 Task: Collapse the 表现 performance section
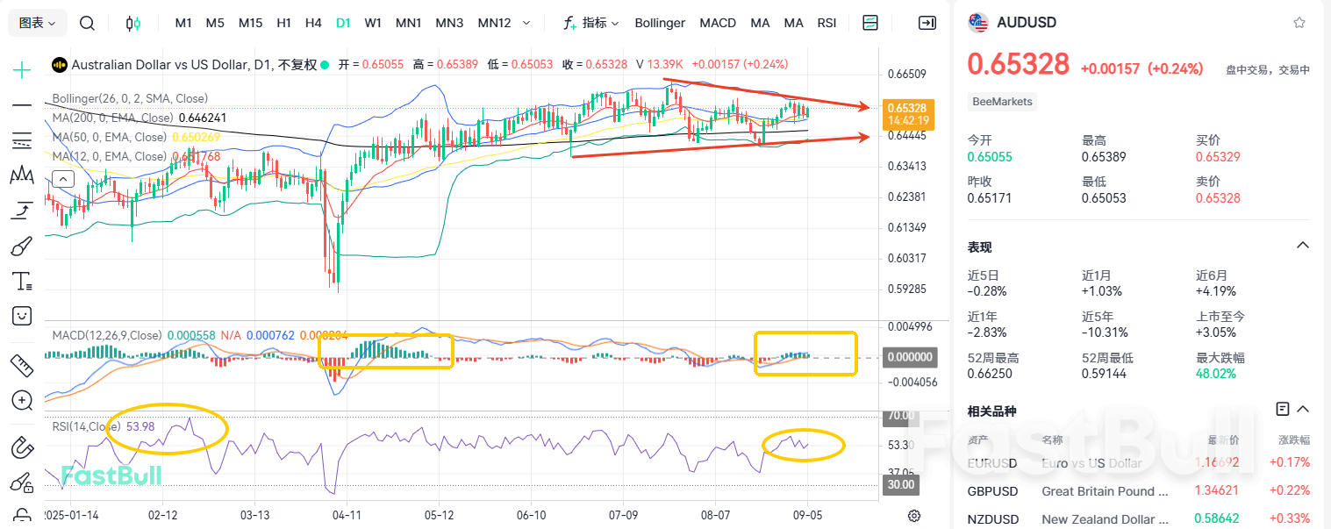(1304, 247)
